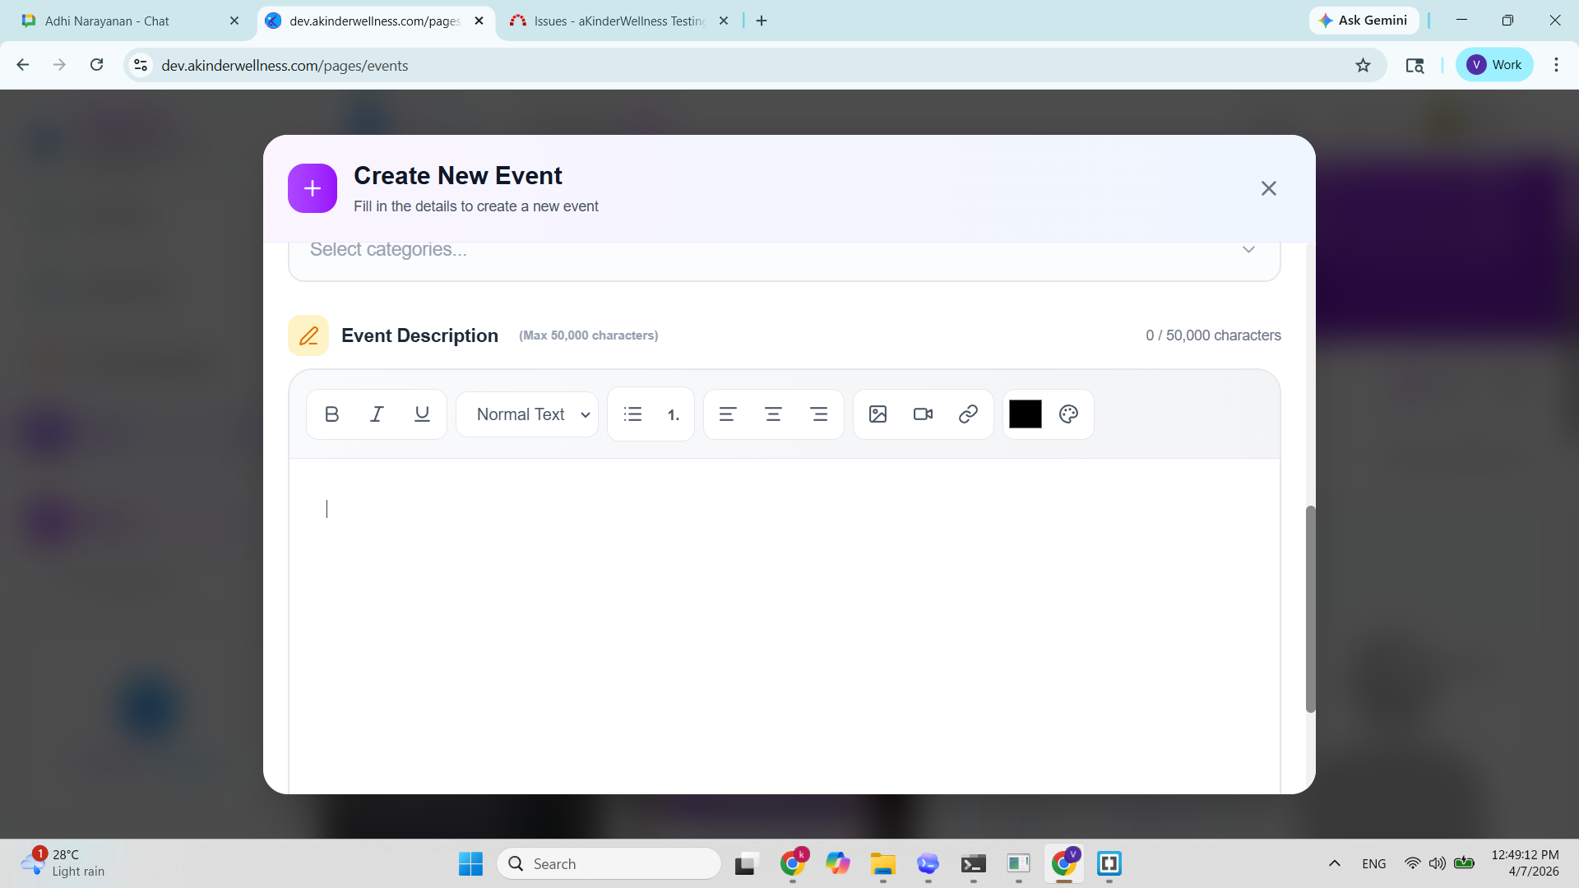Switch to Issues aKinderWellness Testing tab
1579x888 pixels.
[618, 21]
